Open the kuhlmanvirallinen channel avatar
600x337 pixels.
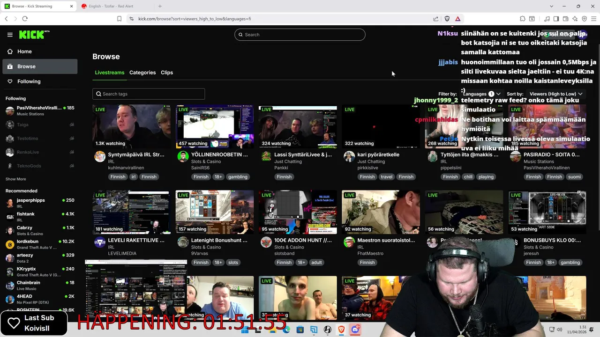[100, 157]
